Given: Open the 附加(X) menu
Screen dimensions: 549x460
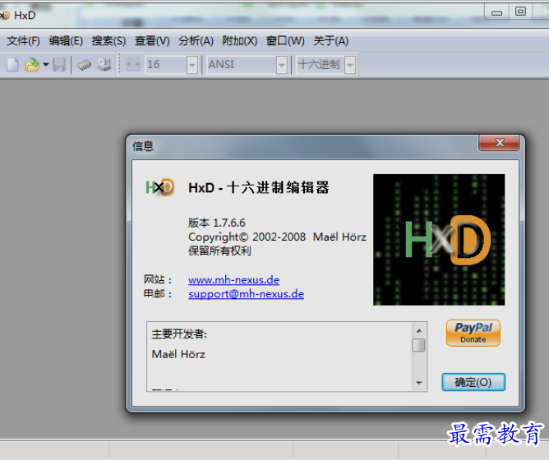Looking at the screenshot, I should [240, 41].
